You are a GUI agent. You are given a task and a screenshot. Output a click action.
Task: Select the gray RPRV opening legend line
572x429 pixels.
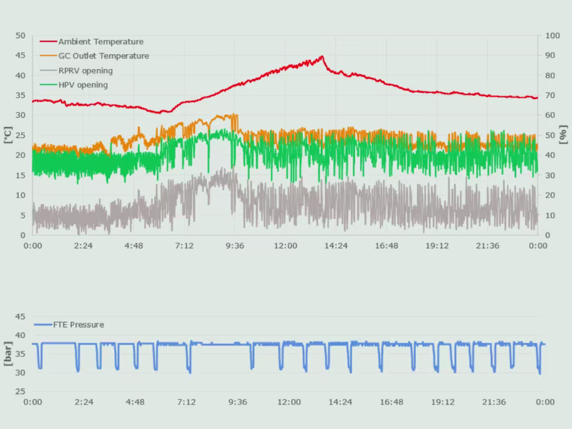pos(48,70)
